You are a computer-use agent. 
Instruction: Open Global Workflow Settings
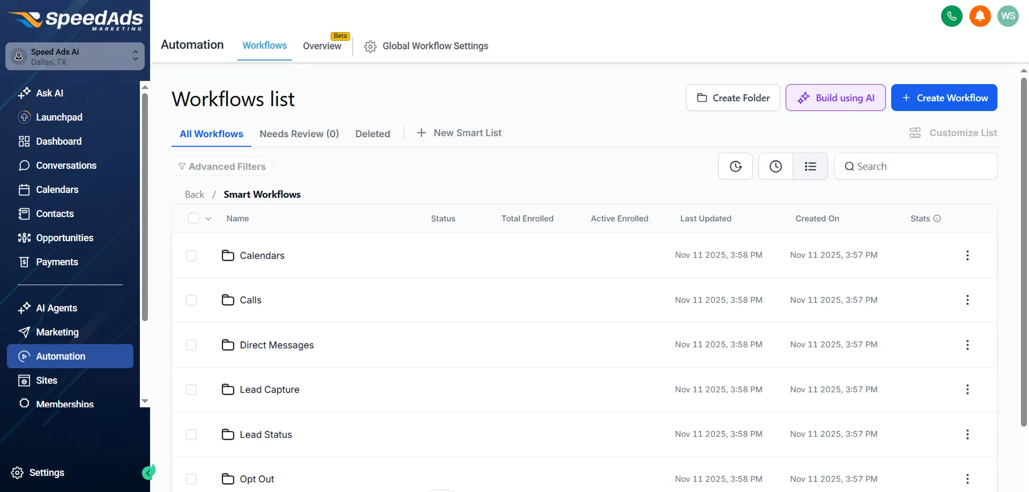click(426, 46)
